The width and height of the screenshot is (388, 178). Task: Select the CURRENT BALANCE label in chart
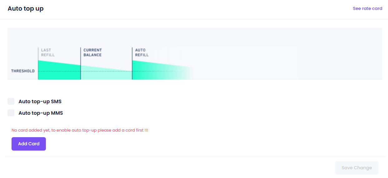(x=92, y=52)
